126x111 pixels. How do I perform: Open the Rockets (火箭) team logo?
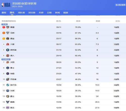click(x=8, y=44)
